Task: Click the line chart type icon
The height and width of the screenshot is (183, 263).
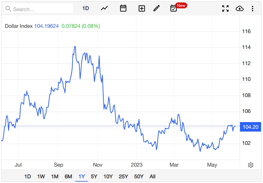Action: pos(104,8)
